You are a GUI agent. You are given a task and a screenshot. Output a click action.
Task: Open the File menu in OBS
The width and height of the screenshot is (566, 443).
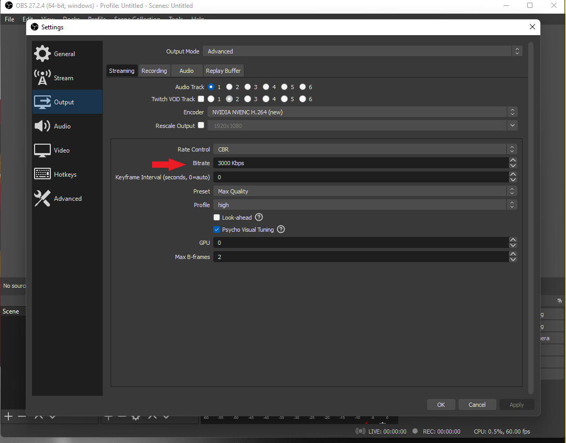coord(9,19)
